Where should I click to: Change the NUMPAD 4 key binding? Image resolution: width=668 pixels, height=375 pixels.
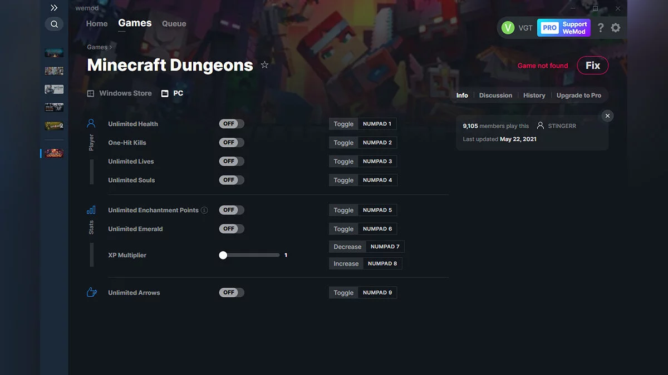click(x=377, y=180)
